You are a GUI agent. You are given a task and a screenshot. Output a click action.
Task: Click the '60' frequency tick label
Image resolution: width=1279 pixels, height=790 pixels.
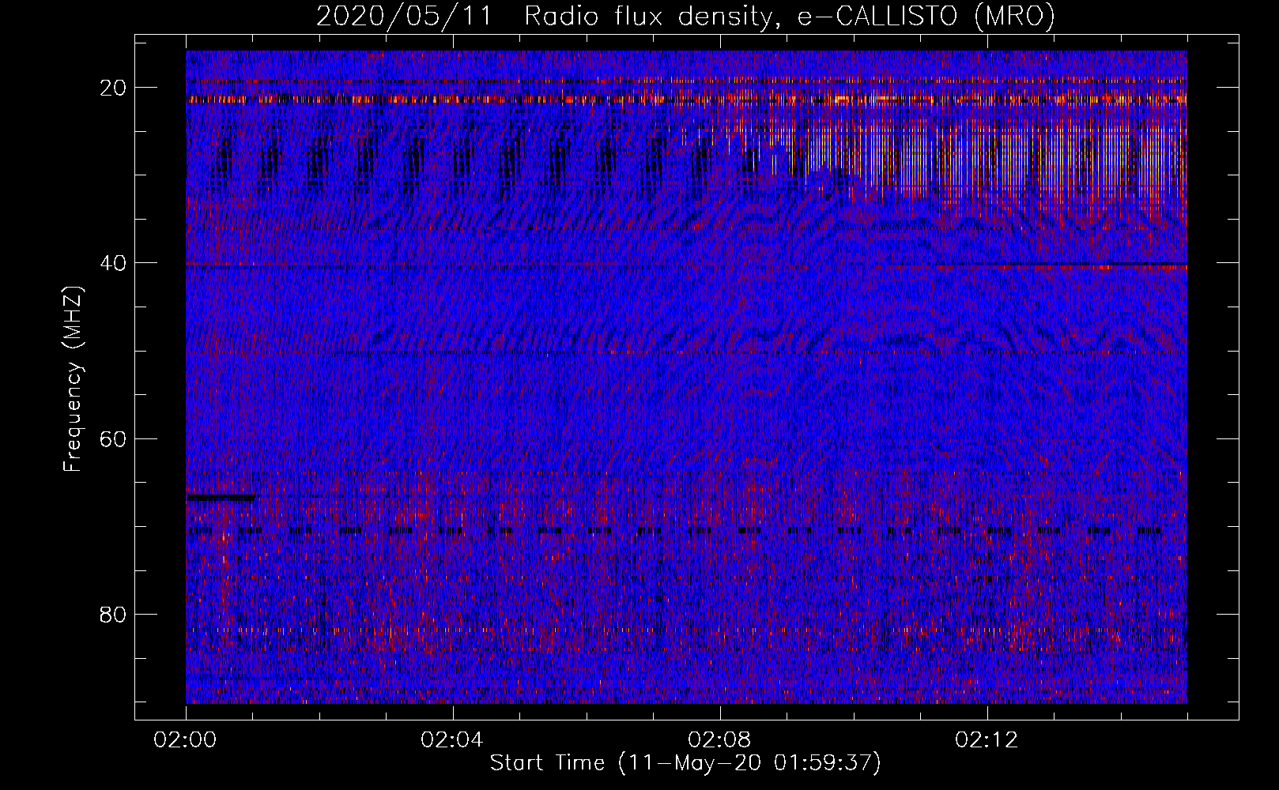pos(114,438)
